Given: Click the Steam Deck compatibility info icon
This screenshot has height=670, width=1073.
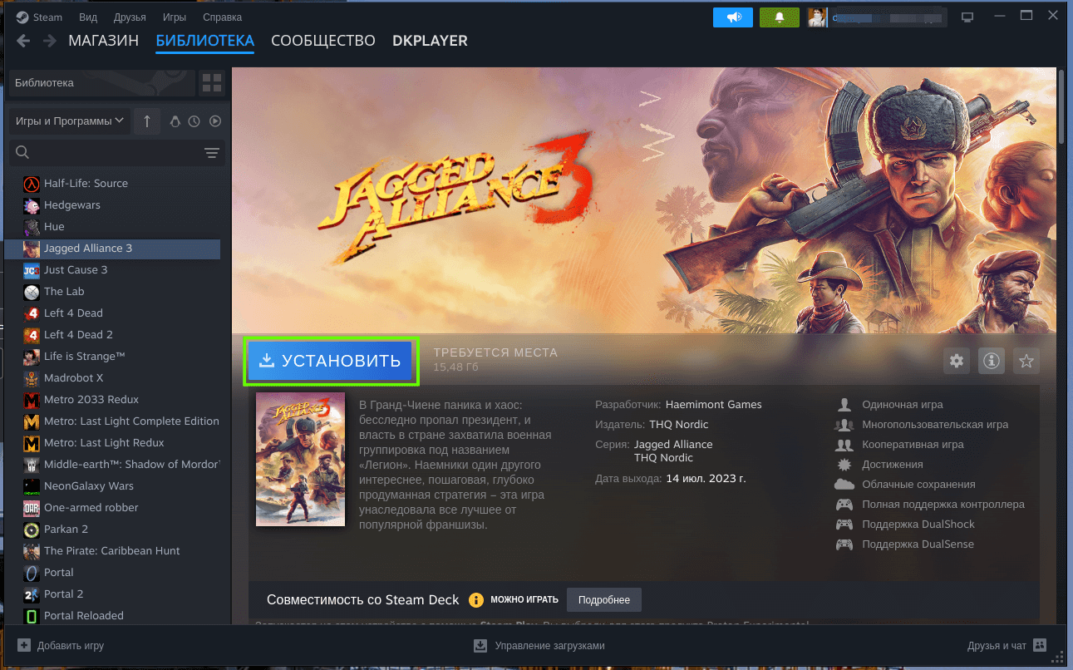Looking at the screenshot, I should click(476, 600).
